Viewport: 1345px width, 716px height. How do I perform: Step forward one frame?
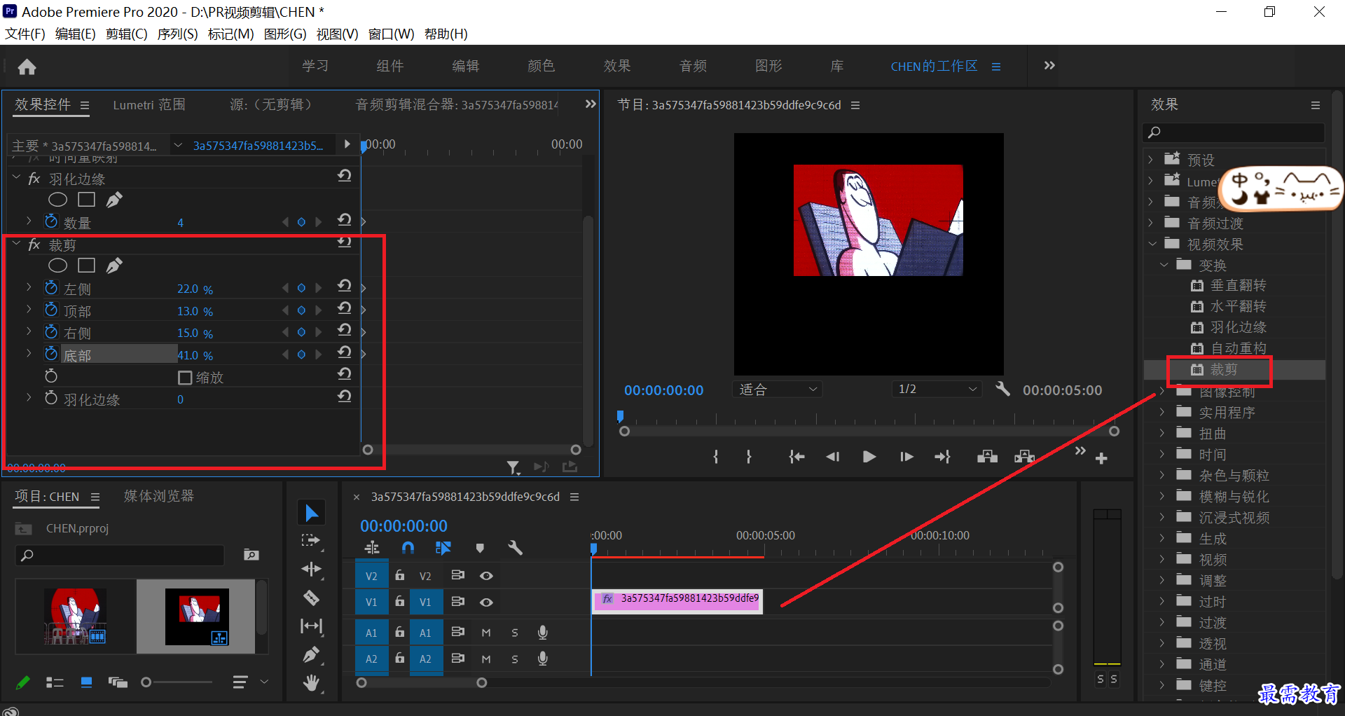click(906, 457)
